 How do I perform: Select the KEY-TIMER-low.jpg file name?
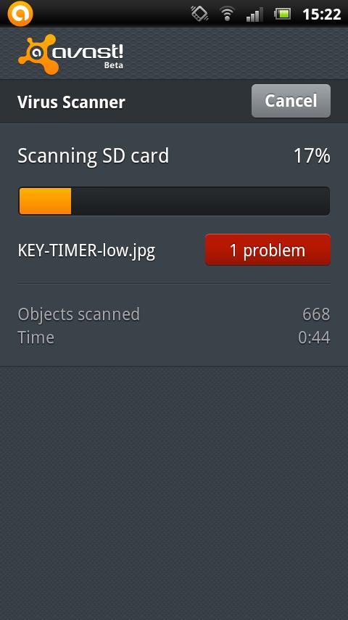click(86, 250)
